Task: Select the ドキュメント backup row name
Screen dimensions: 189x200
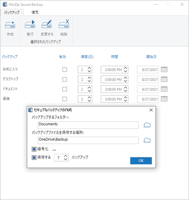Action: coord(10,89)
